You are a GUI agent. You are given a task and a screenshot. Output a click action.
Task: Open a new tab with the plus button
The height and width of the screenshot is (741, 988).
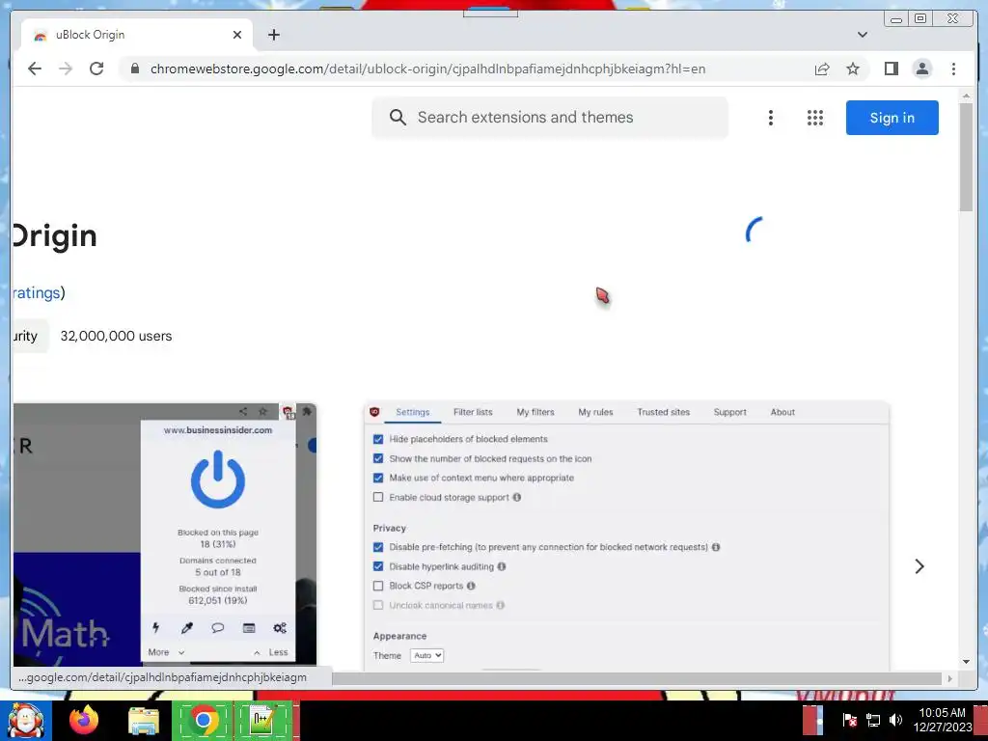273,35
